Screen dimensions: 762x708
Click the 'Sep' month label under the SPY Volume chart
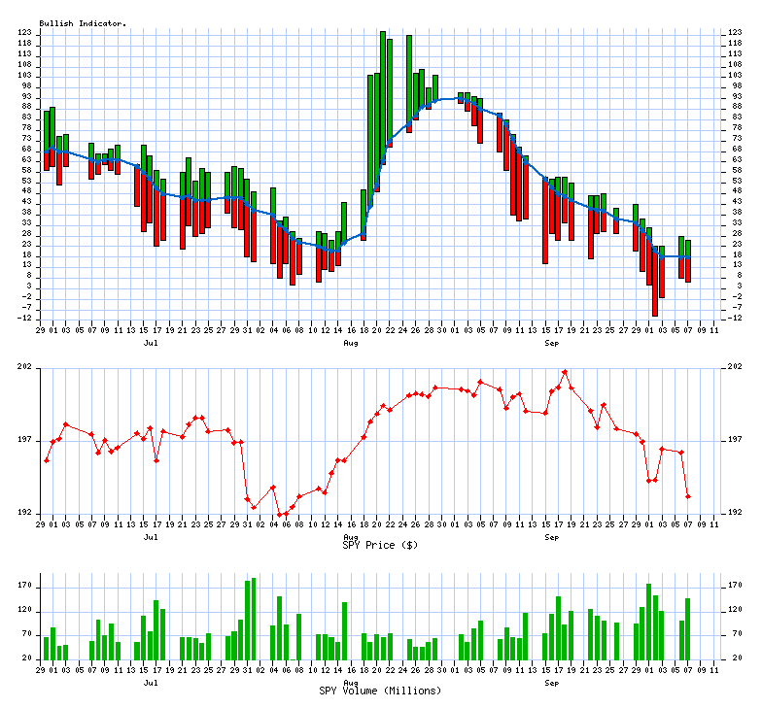click(551, 683)
